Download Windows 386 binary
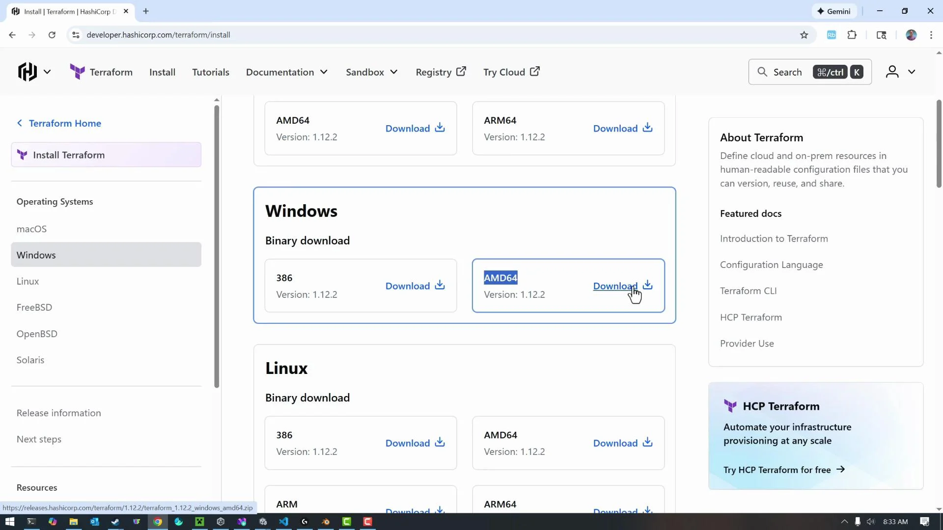 click(x=415, y=286)
